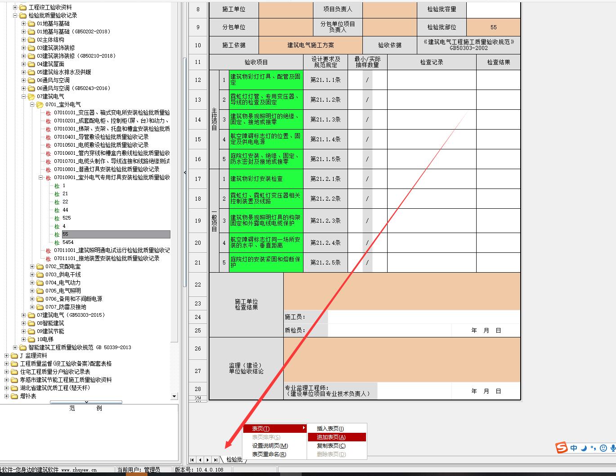616x476 pixels.
Task: Expand the 08智能建筑 tree node
Action: click(24, 323)
